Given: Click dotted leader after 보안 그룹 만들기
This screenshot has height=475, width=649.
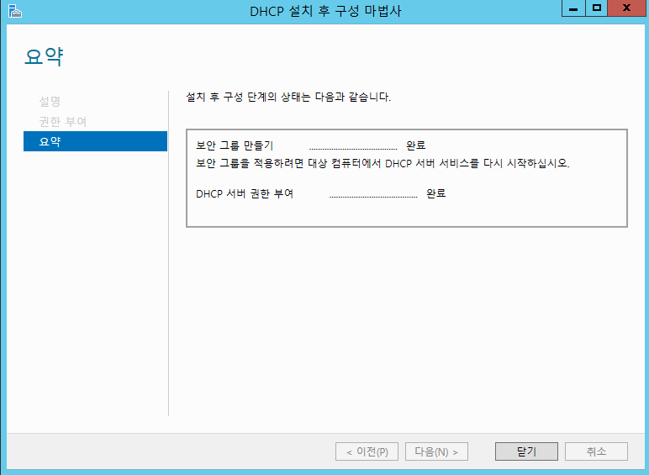Looking at the screenshot, I should 352,146.
